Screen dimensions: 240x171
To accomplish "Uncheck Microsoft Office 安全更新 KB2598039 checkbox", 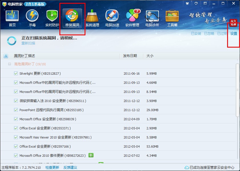I will (16, 119).
